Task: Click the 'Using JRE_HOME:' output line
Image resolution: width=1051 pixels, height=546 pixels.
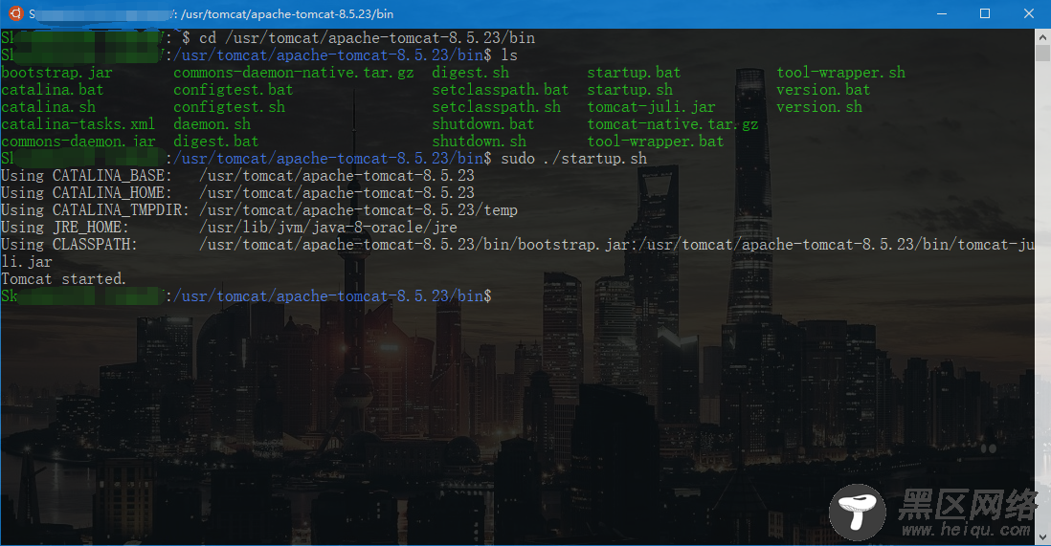Action: pos(229,228)
